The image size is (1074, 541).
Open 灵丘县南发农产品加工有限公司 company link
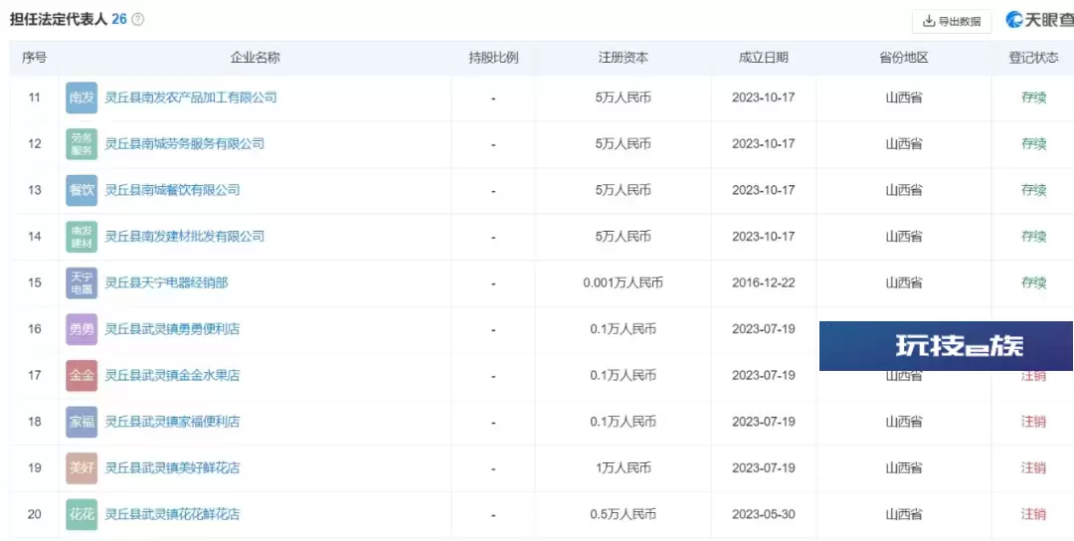[x=190, y=97]
